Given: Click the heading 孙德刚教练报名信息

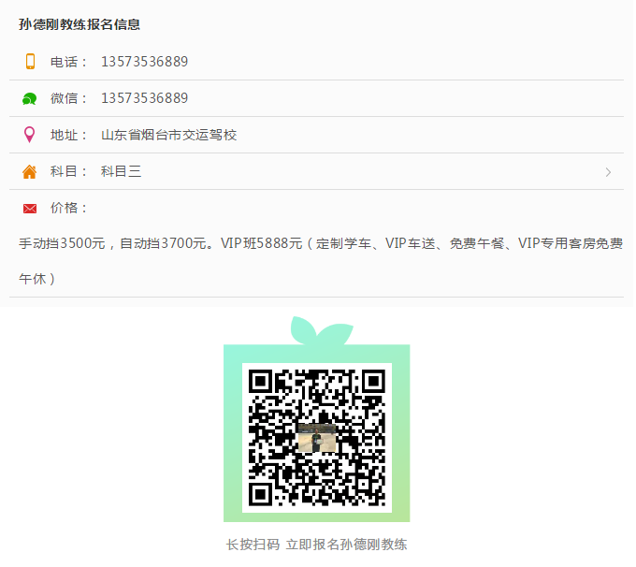Looking at the screenshot, I should [79, 24].
